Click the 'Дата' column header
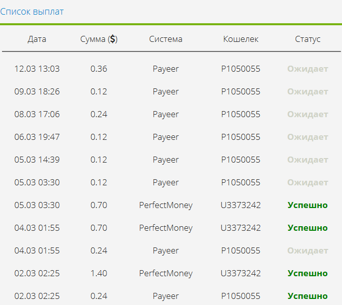Viewport: 342px width, 305px height. pos(37,39)
